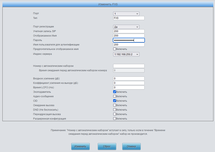Screen dimensions: 215x152
Task: Click Номер с автоматическим набором field
Action: [x=129, y=66]
